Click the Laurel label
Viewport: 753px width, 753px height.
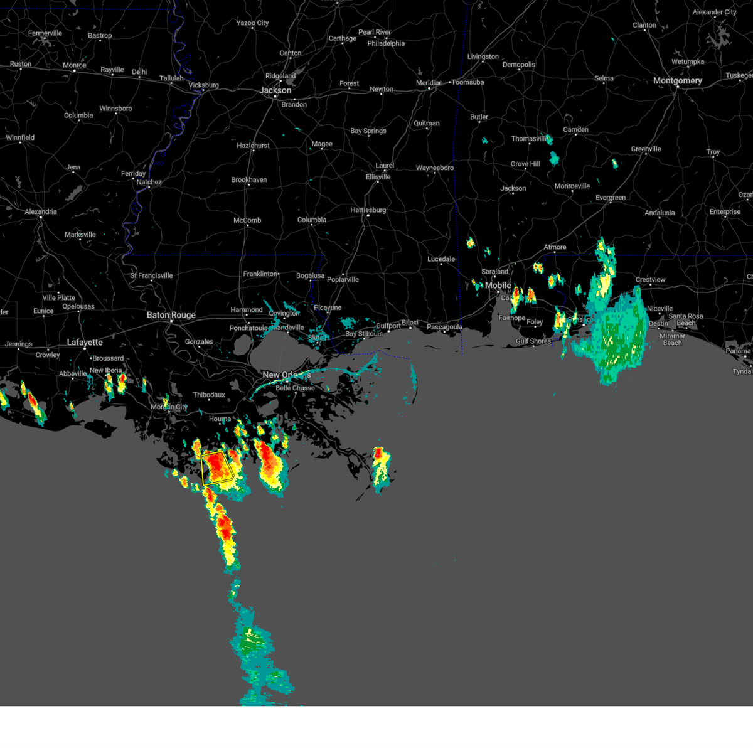point(385,166)
